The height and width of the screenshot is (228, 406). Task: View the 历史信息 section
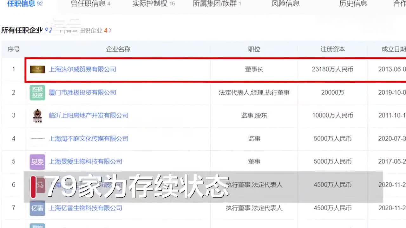click(353, 4)
